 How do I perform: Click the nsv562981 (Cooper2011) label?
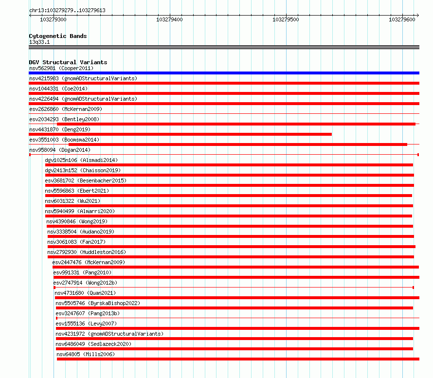pos(61,68)
